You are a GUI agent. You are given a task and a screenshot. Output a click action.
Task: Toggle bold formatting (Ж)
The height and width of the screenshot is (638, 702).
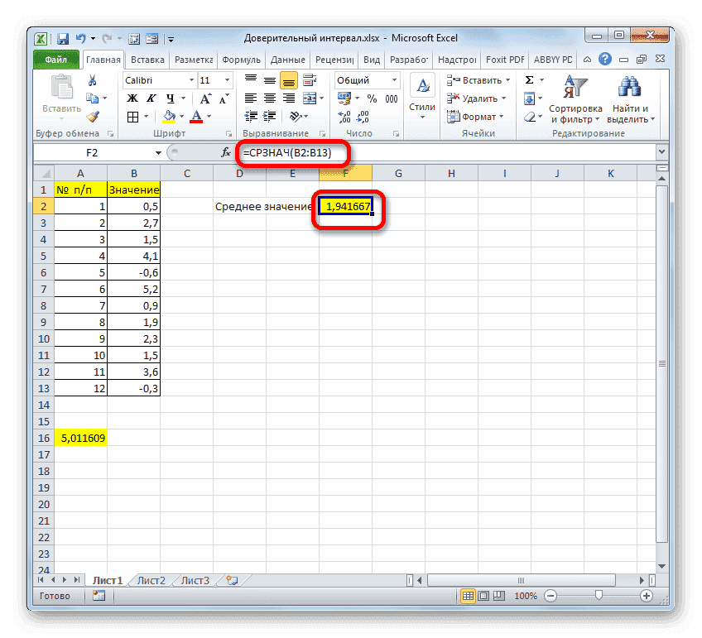pos(133,98)
